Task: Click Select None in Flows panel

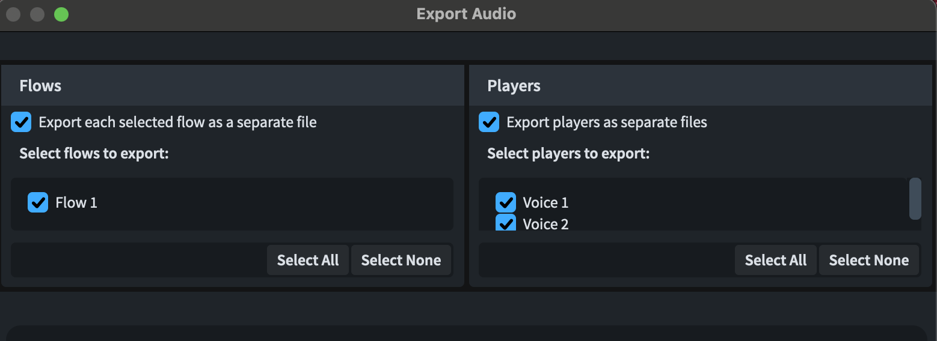Action: (x=401, y=260)
